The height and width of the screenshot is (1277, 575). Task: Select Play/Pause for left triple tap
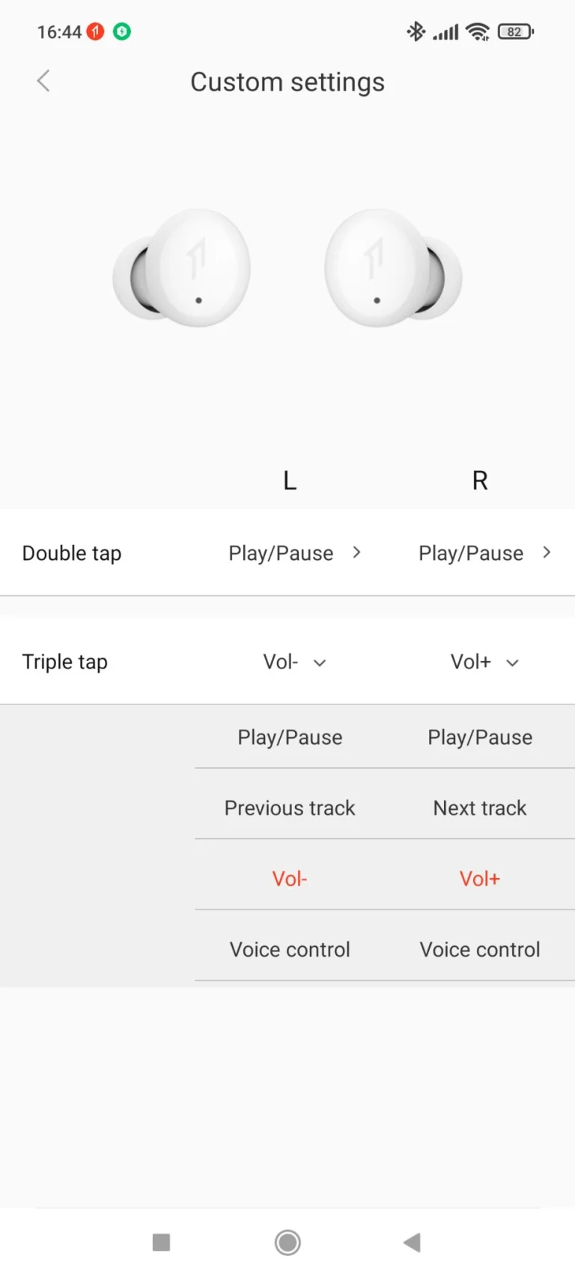290,737
